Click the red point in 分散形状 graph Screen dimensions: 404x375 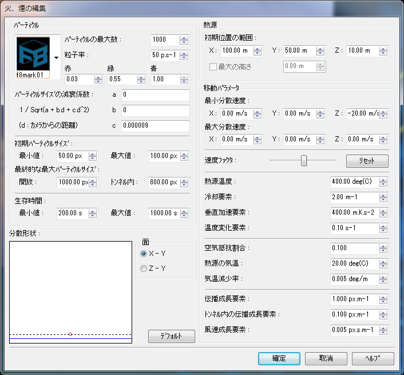[70, 334]
